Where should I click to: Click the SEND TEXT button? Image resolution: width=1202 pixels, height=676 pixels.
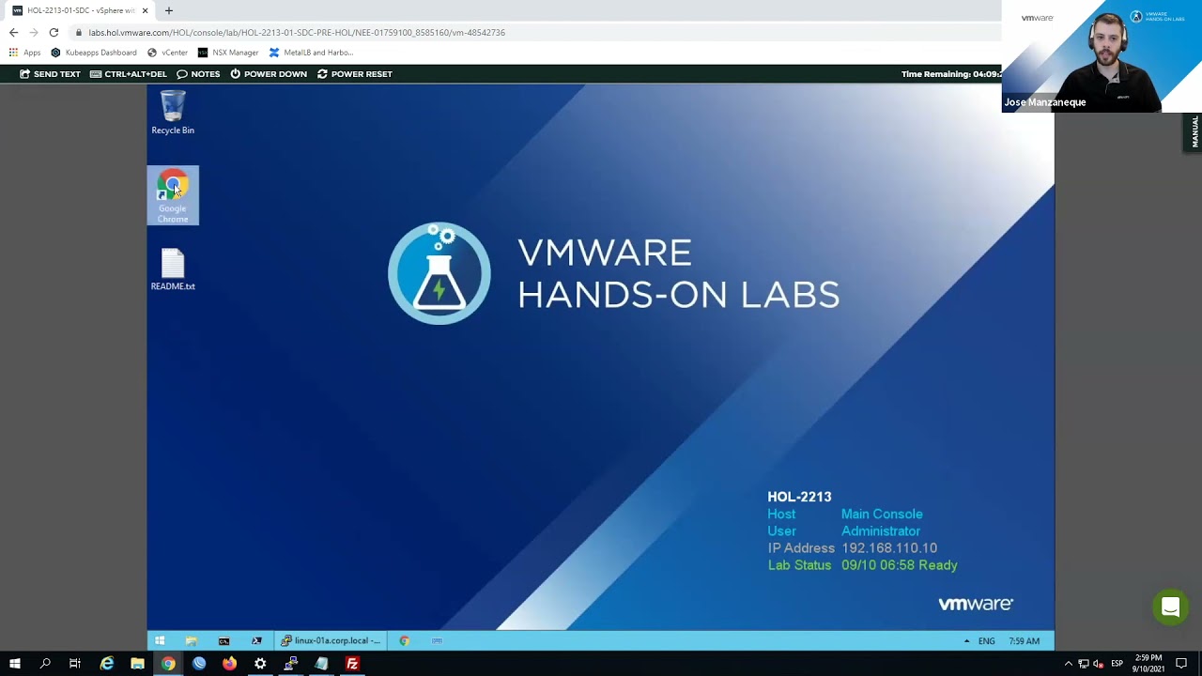pos(50,74)
